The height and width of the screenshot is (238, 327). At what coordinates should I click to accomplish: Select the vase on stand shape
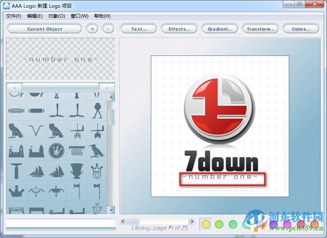(97, 111)
